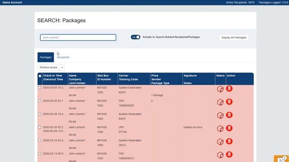
Task: Select checkbox for 2020-02-28 package row
Action: tap(40, 114)
